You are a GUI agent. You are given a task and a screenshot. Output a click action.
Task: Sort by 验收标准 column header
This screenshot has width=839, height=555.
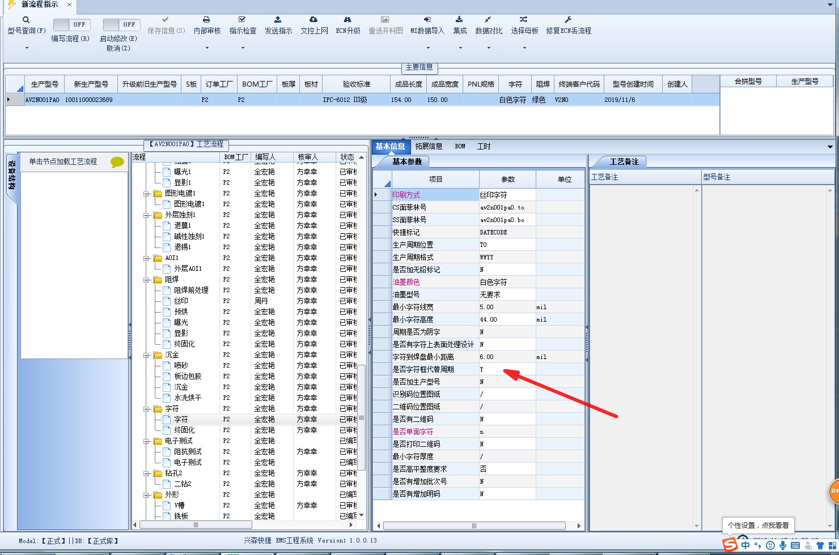356,84
